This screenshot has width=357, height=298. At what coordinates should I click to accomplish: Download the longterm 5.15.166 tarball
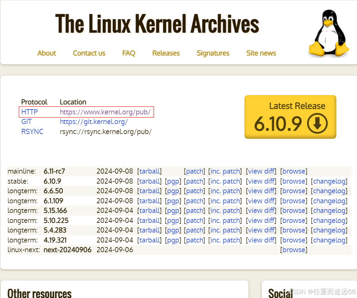pos(149,210)
